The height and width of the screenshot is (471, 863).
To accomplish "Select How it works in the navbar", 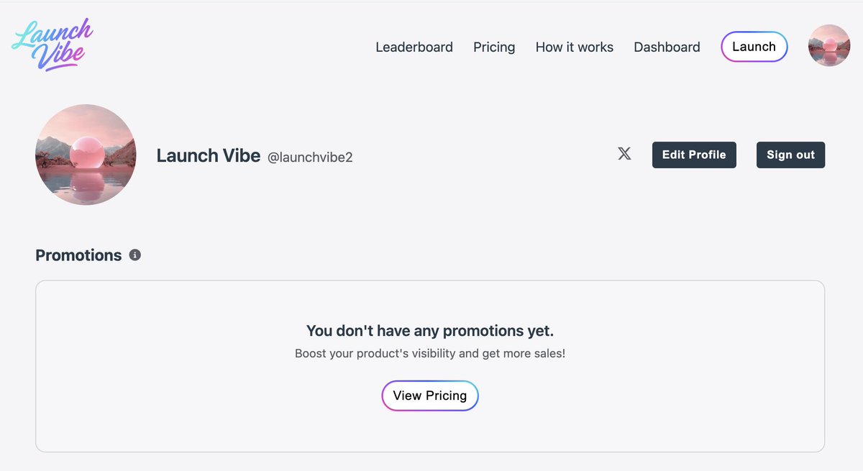I will tap(575, 47).
